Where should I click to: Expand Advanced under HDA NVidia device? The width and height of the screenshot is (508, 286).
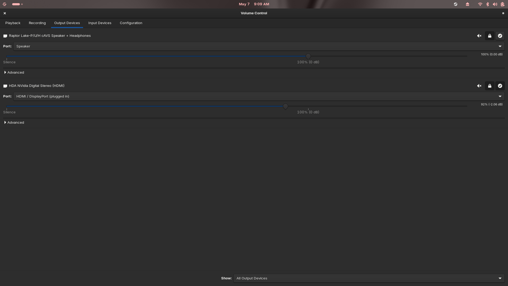(14, 122)
